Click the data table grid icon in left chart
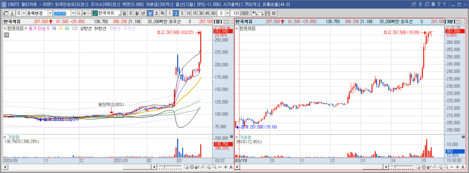This screenshot has height=173, width=469. (x=7, y=35)
